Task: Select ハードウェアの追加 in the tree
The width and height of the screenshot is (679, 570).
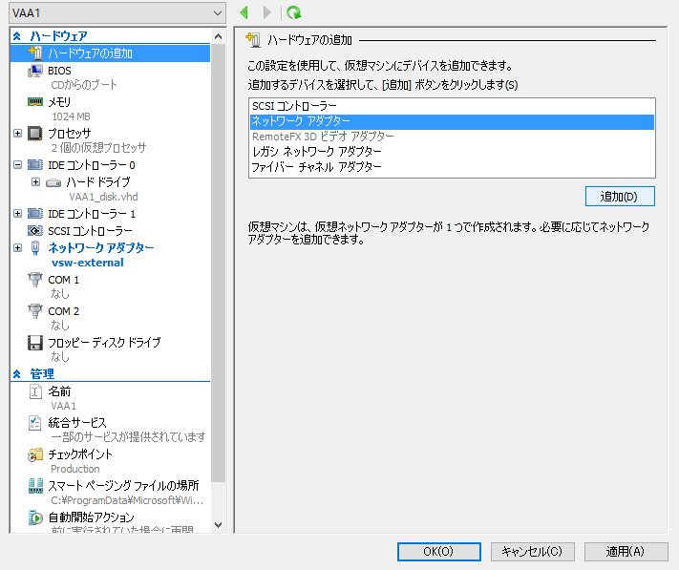Action: pyautogui.click(x=111, y=53)
